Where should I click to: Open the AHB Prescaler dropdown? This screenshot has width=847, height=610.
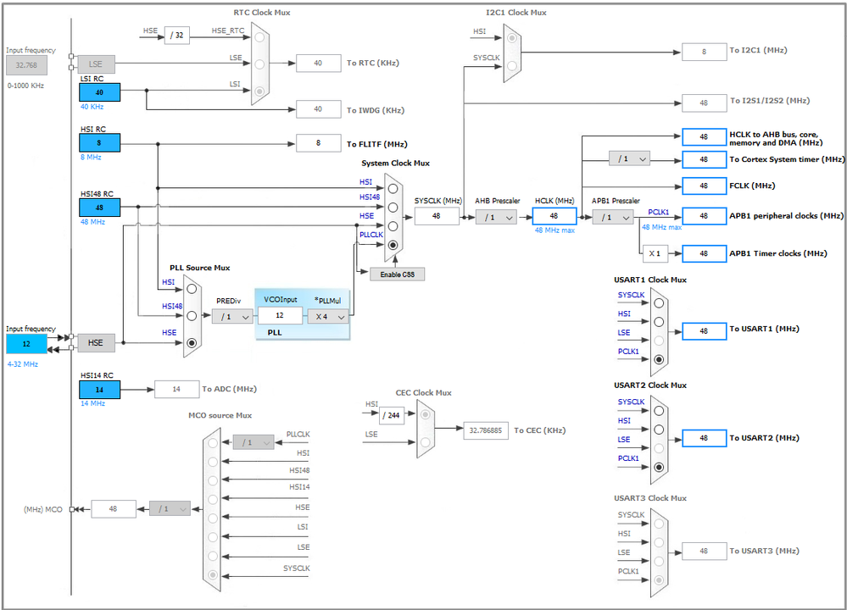(496, 217)
